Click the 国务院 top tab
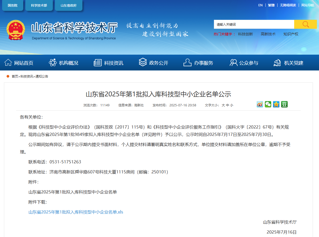Image resolution: width=319 pixels, height=237 pixels. click(x=12, y=5)
